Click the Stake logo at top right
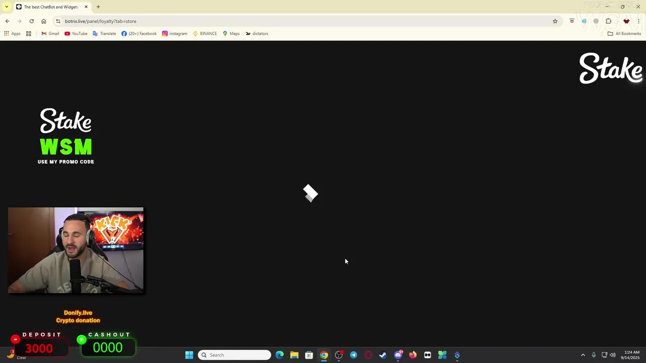This screenshot has height=363, width=646. point(611,68)
